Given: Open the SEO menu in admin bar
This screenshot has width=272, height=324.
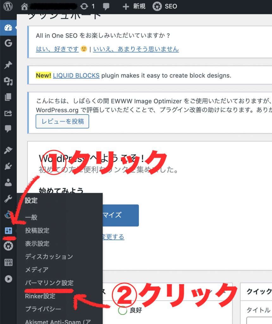Looking at the screenshot, I should coord(165,6).
